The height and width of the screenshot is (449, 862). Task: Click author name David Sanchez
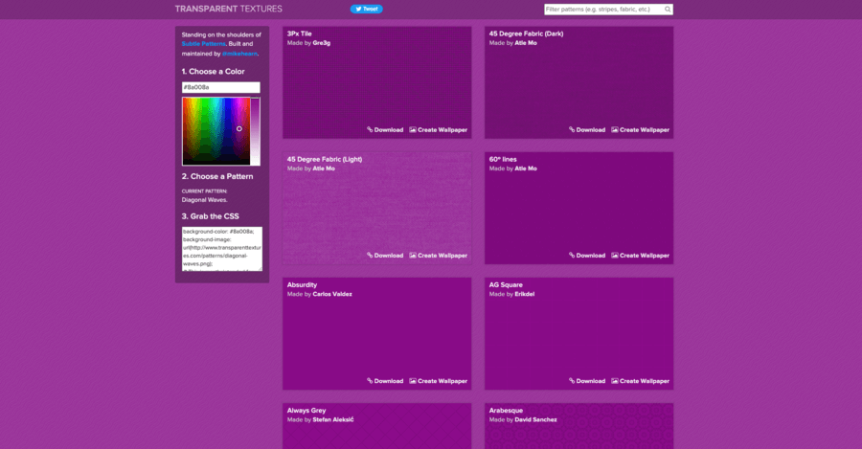coord(535,420)
